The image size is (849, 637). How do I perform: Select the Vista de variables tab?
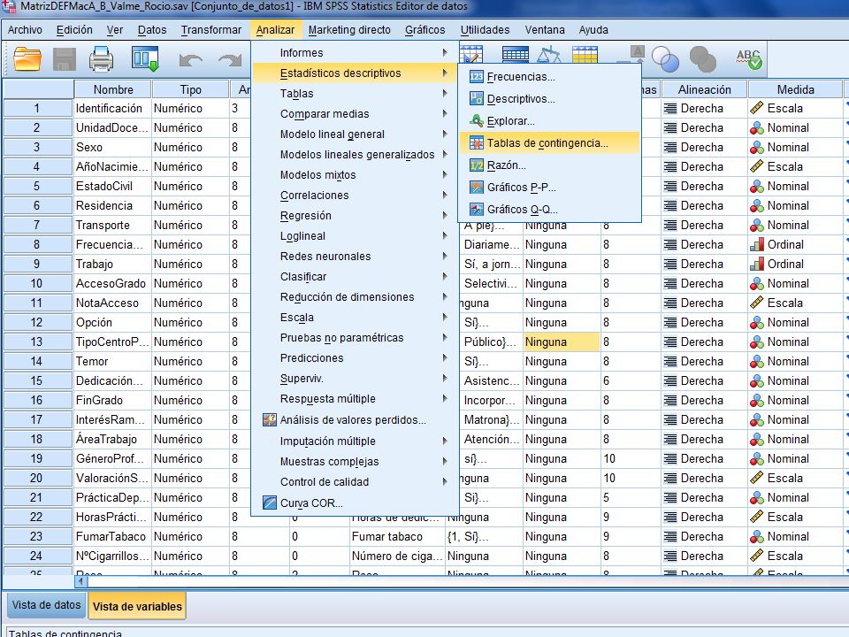tap(138, 606)
